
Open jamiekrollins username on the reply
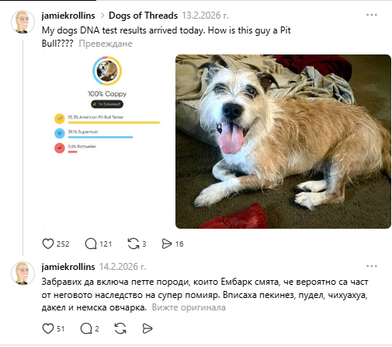(x=68, y=267)
